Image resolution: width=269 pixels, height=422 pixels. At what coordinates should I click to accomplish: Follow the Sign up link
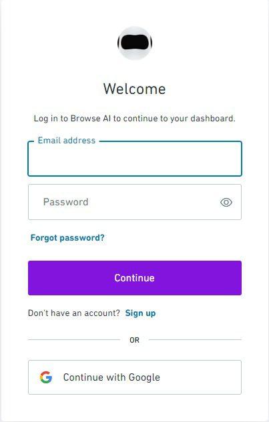[x=140, y=313]
